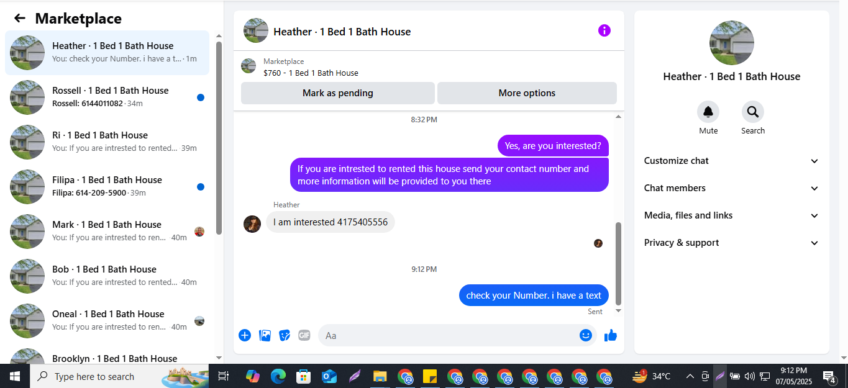Pick a GIF using GIF icon

point(304,335)
